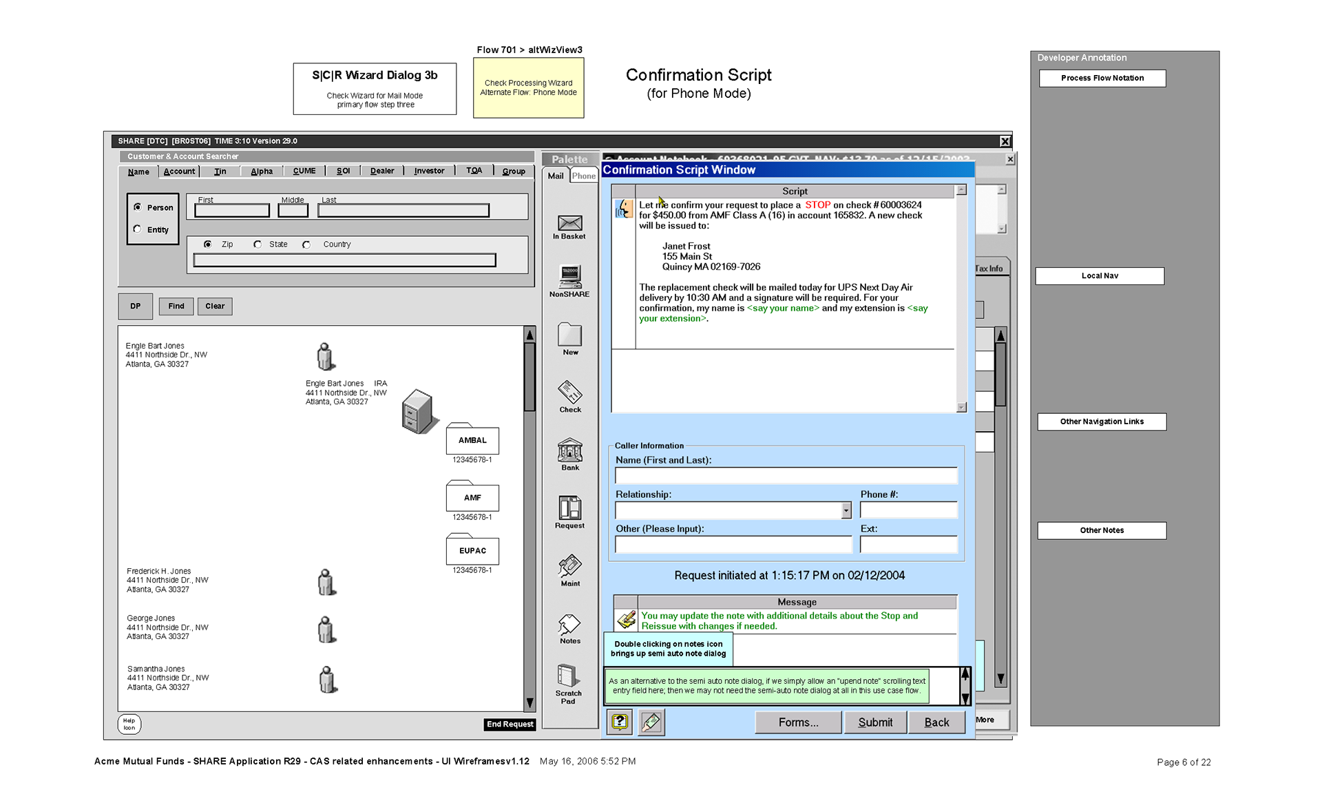Image resolution: width=1322 pixels, height=803 pixels.
Task: Open the Investor search tab
Action: coord(429,171)
